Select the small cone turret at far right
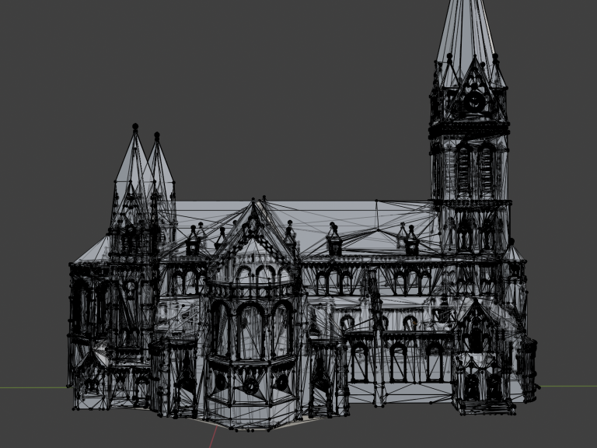Image resolution: width=597 pixels, height=448 pixels. click(x=513, y=253)
